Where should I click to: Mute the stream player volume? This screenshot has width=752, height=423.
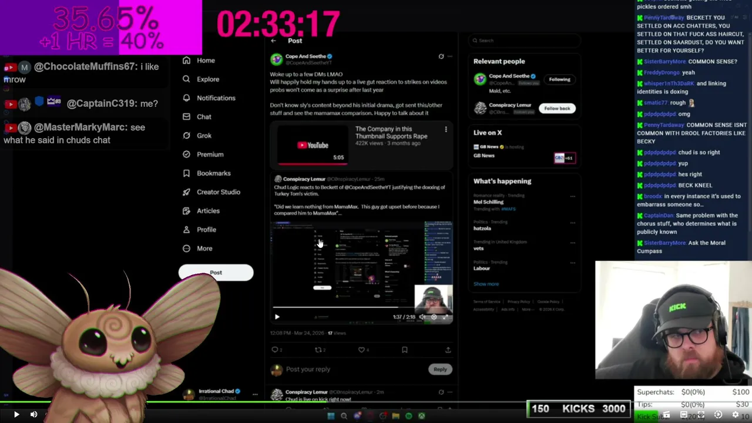[33, 415]
